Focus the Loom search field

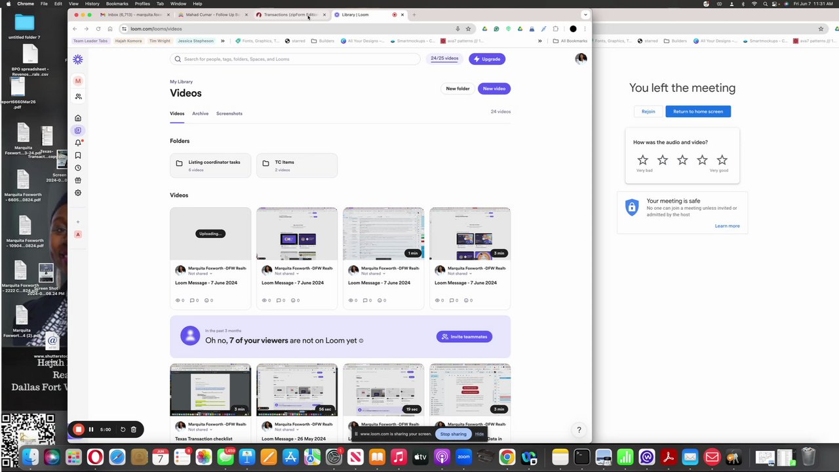(x=295, y=59)
